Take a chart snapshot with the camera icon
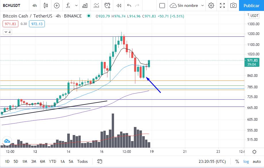 (233, 5)
